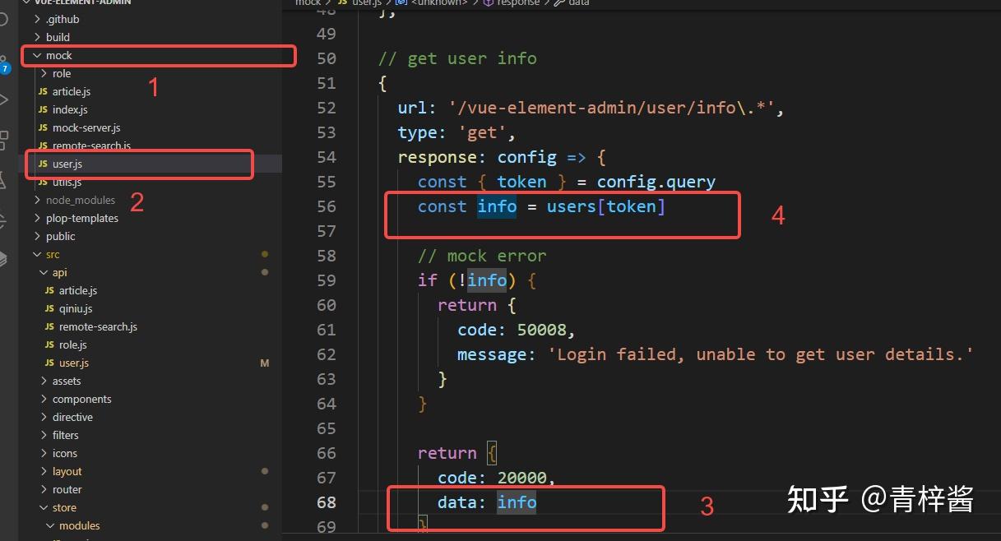This screenshot has width=1001, height=541.
Task: Expand the icons folder
Action: [x=65, y=453]
